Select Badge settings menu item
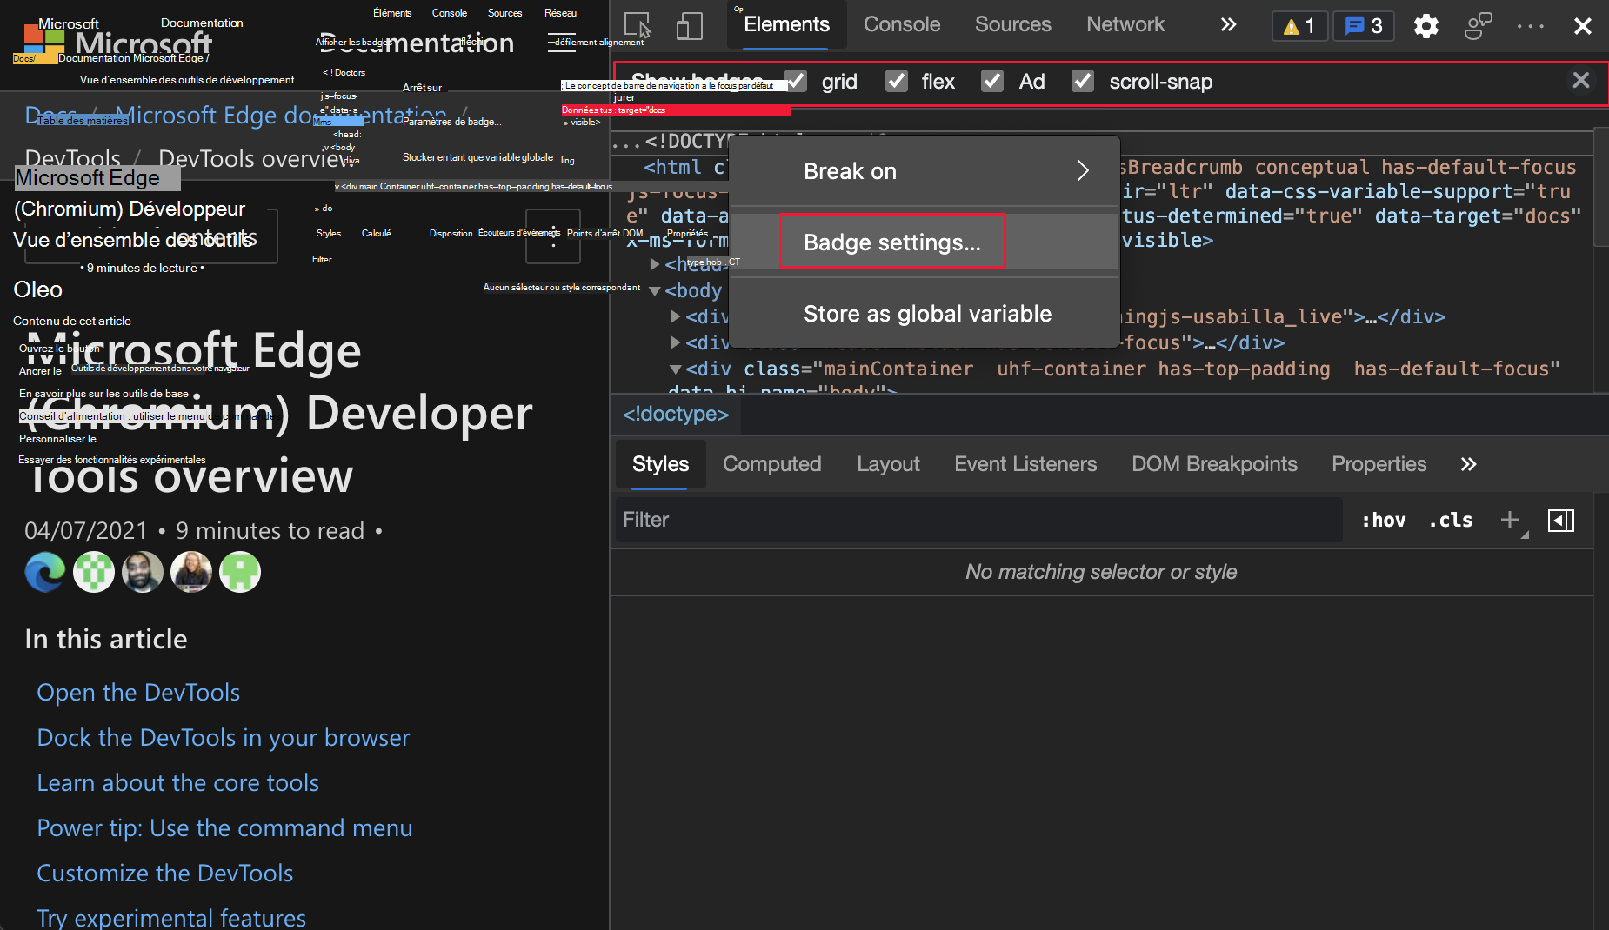The image size is (1609, 930). 891,242
